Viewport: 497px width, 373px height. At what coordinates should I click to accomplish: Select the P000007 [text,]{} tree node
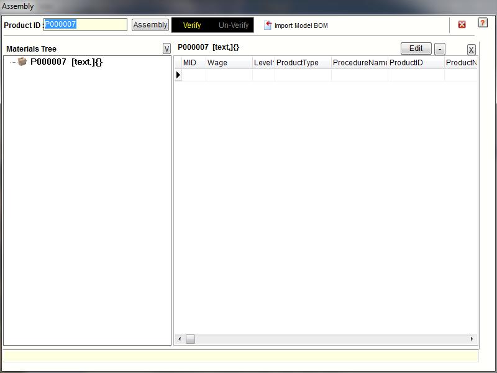(x=66, y=62)
